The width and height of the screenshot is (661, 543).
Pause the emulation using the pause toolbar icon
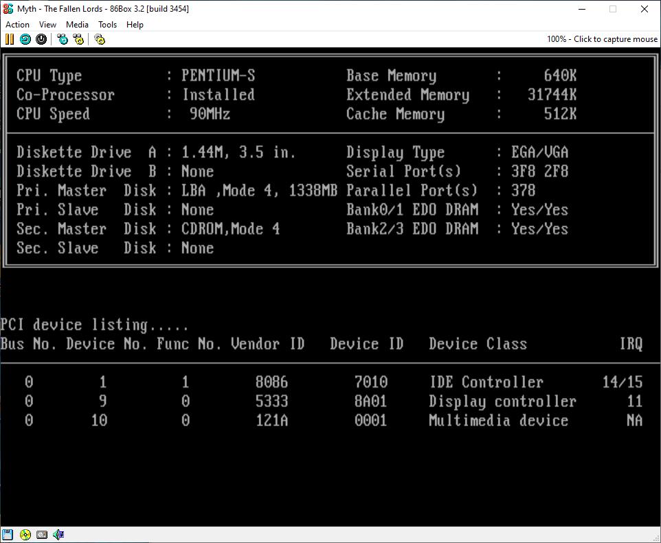tap(9, 39)
